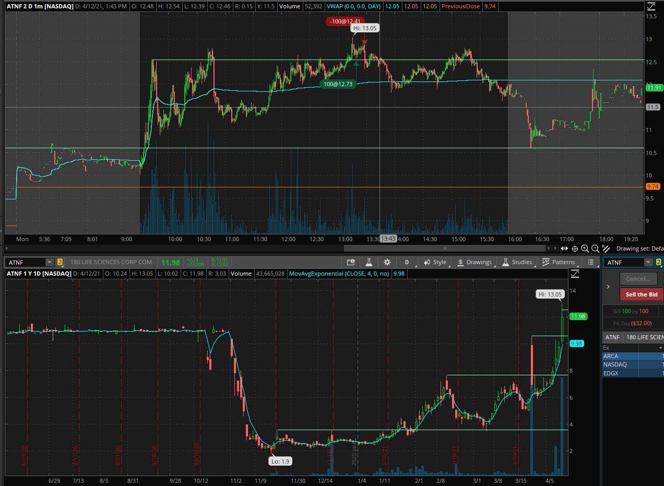Click the 100@12.73 buy order bubble
Image resolution: width=664 pixels, height=486 pixels.
coord(338,84)
